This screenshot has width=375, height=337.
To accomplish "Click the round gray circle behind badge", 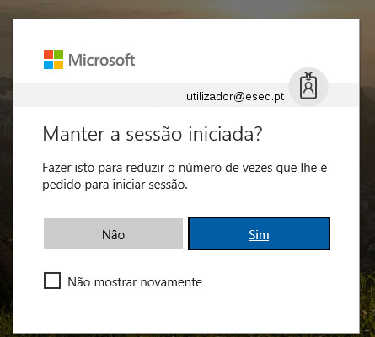I will click(308, 87).
